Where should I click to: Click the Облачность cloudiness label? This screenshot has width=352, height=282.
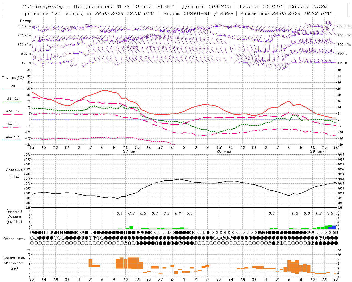coord(14,239)
